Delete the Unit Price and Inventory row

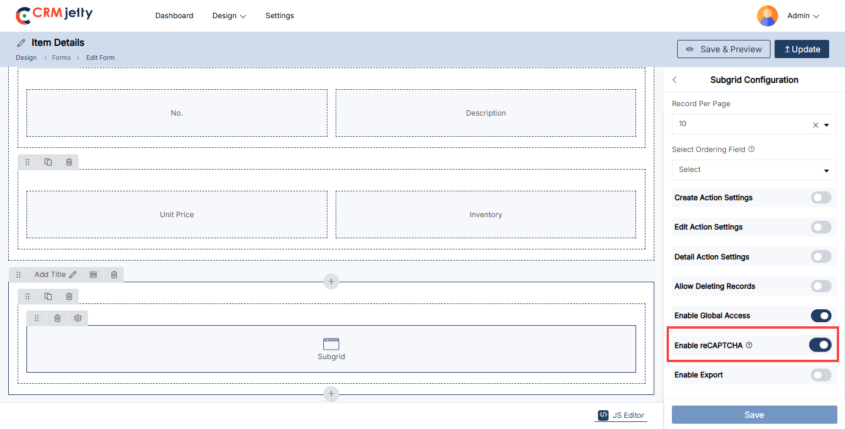coord(69,162)
